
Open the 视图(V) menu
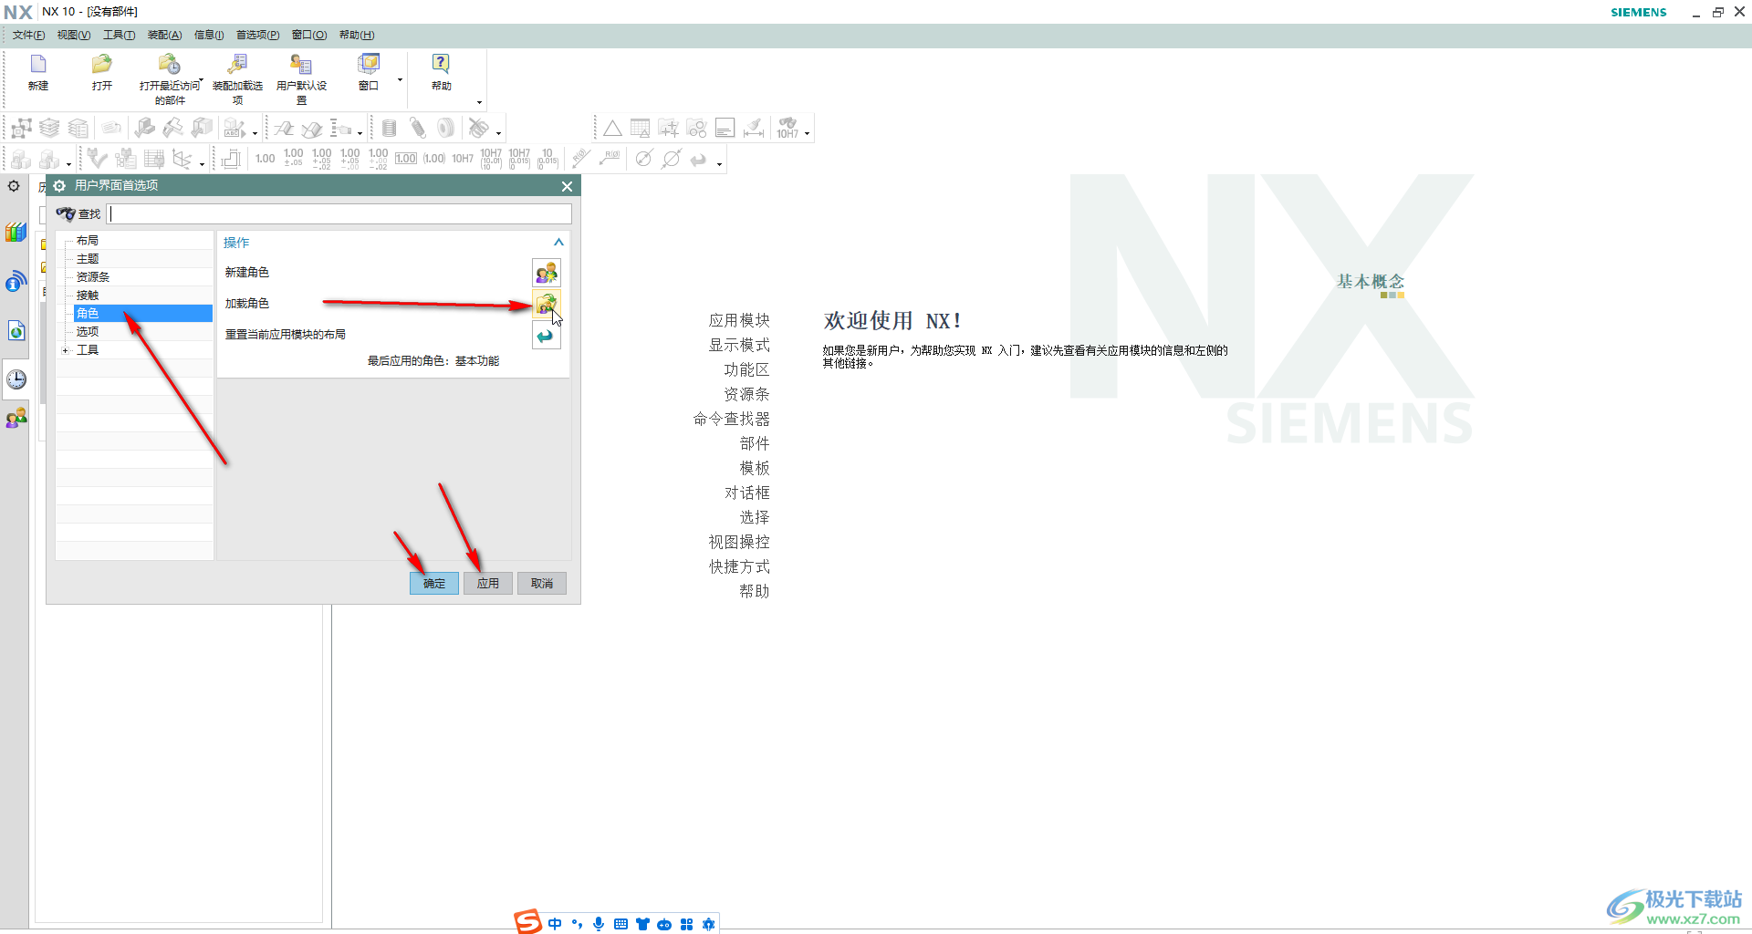pyautogui.click(x=74, y=35)
